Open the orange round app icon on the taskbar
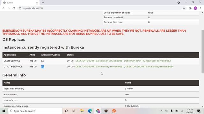This screenshot has height=114, width=204. pos(114,111)
